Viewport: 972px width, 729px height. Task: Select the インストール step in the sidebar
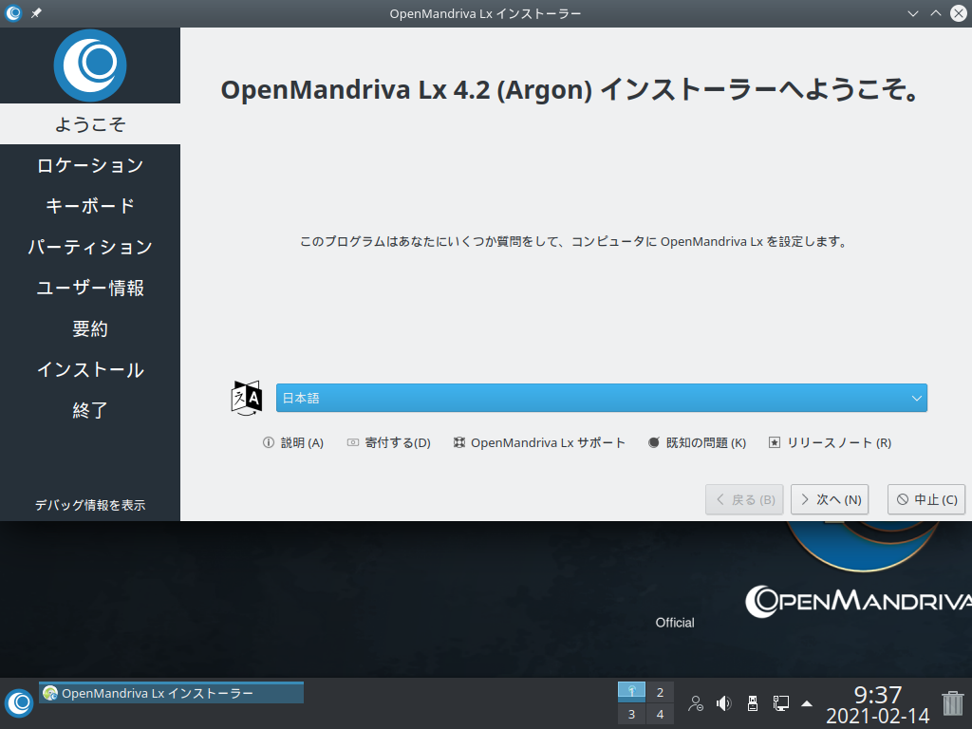[90, 369]
